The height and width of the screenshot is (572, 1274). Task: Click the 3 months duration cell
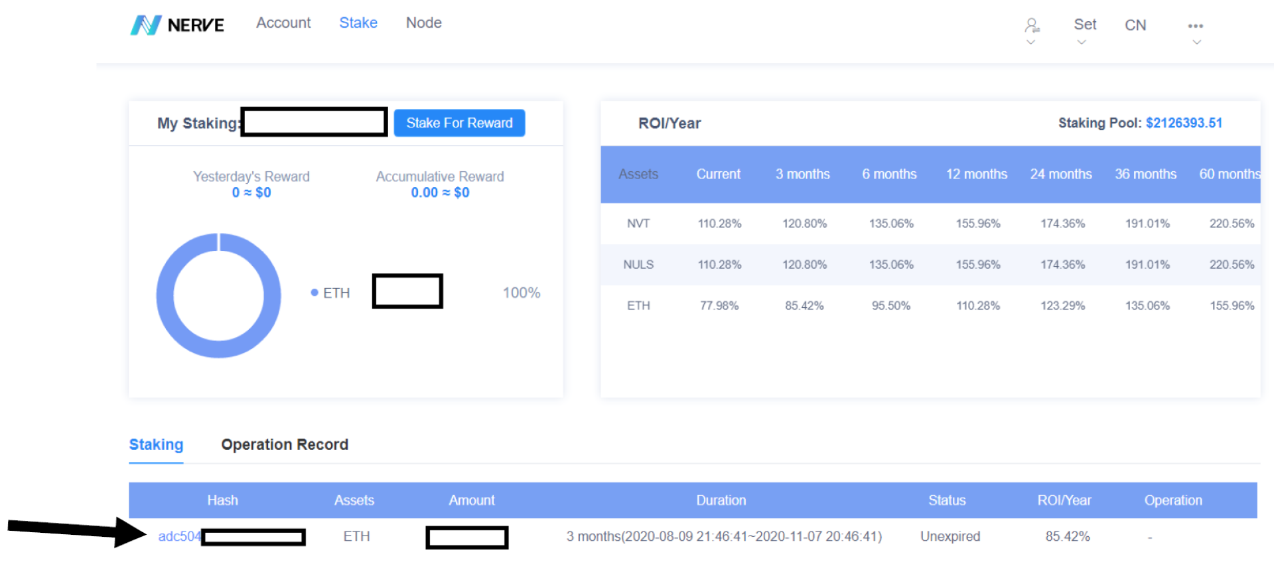point(724,536)
